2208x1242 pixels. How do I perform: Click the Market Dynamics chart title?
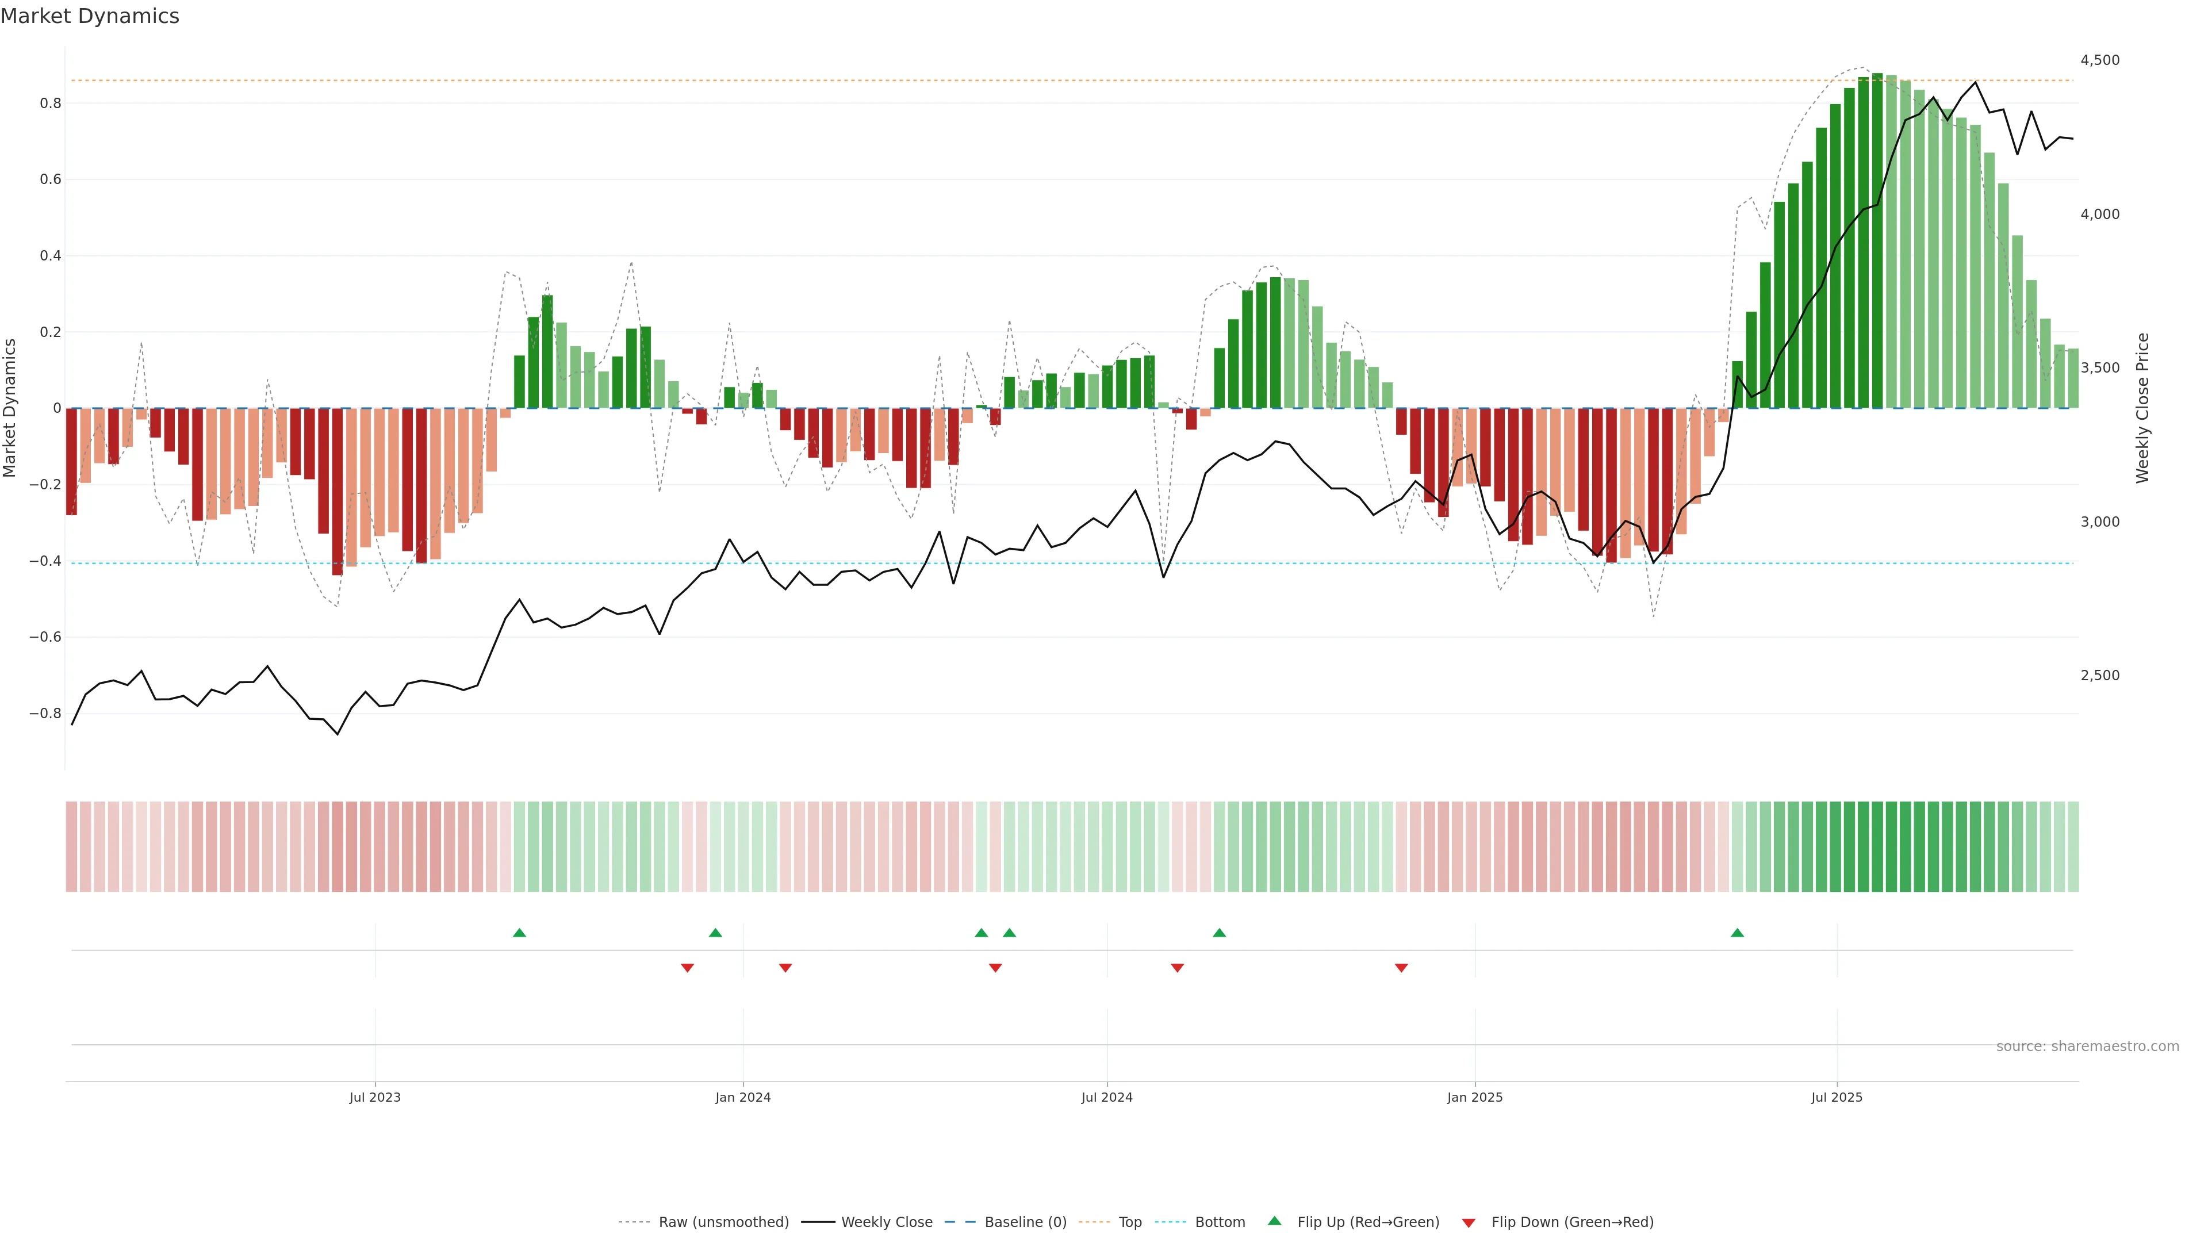click(x=90, y=16)
